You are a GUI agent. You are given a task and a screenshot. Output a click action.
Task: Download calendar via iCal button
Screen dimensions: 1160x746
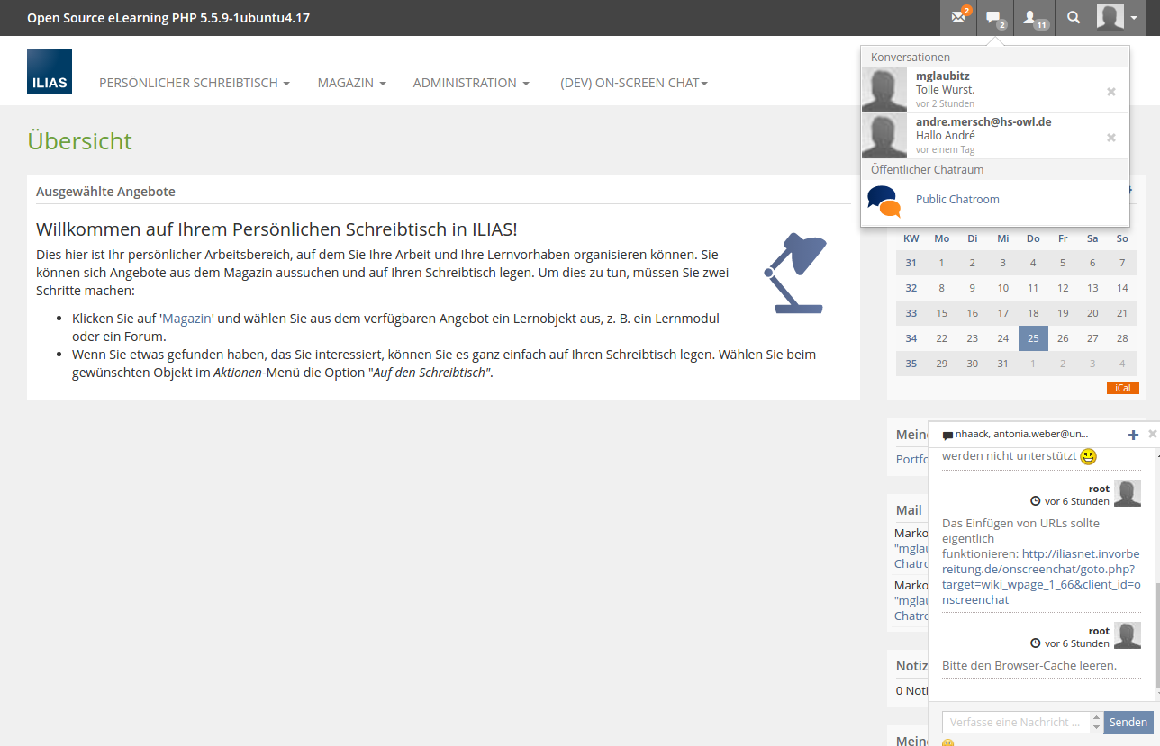1122,388
